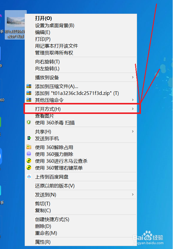The image size is (173, 249).
Task: Click shredder icon beside 360强力删除
Action: tap(29, 154)
